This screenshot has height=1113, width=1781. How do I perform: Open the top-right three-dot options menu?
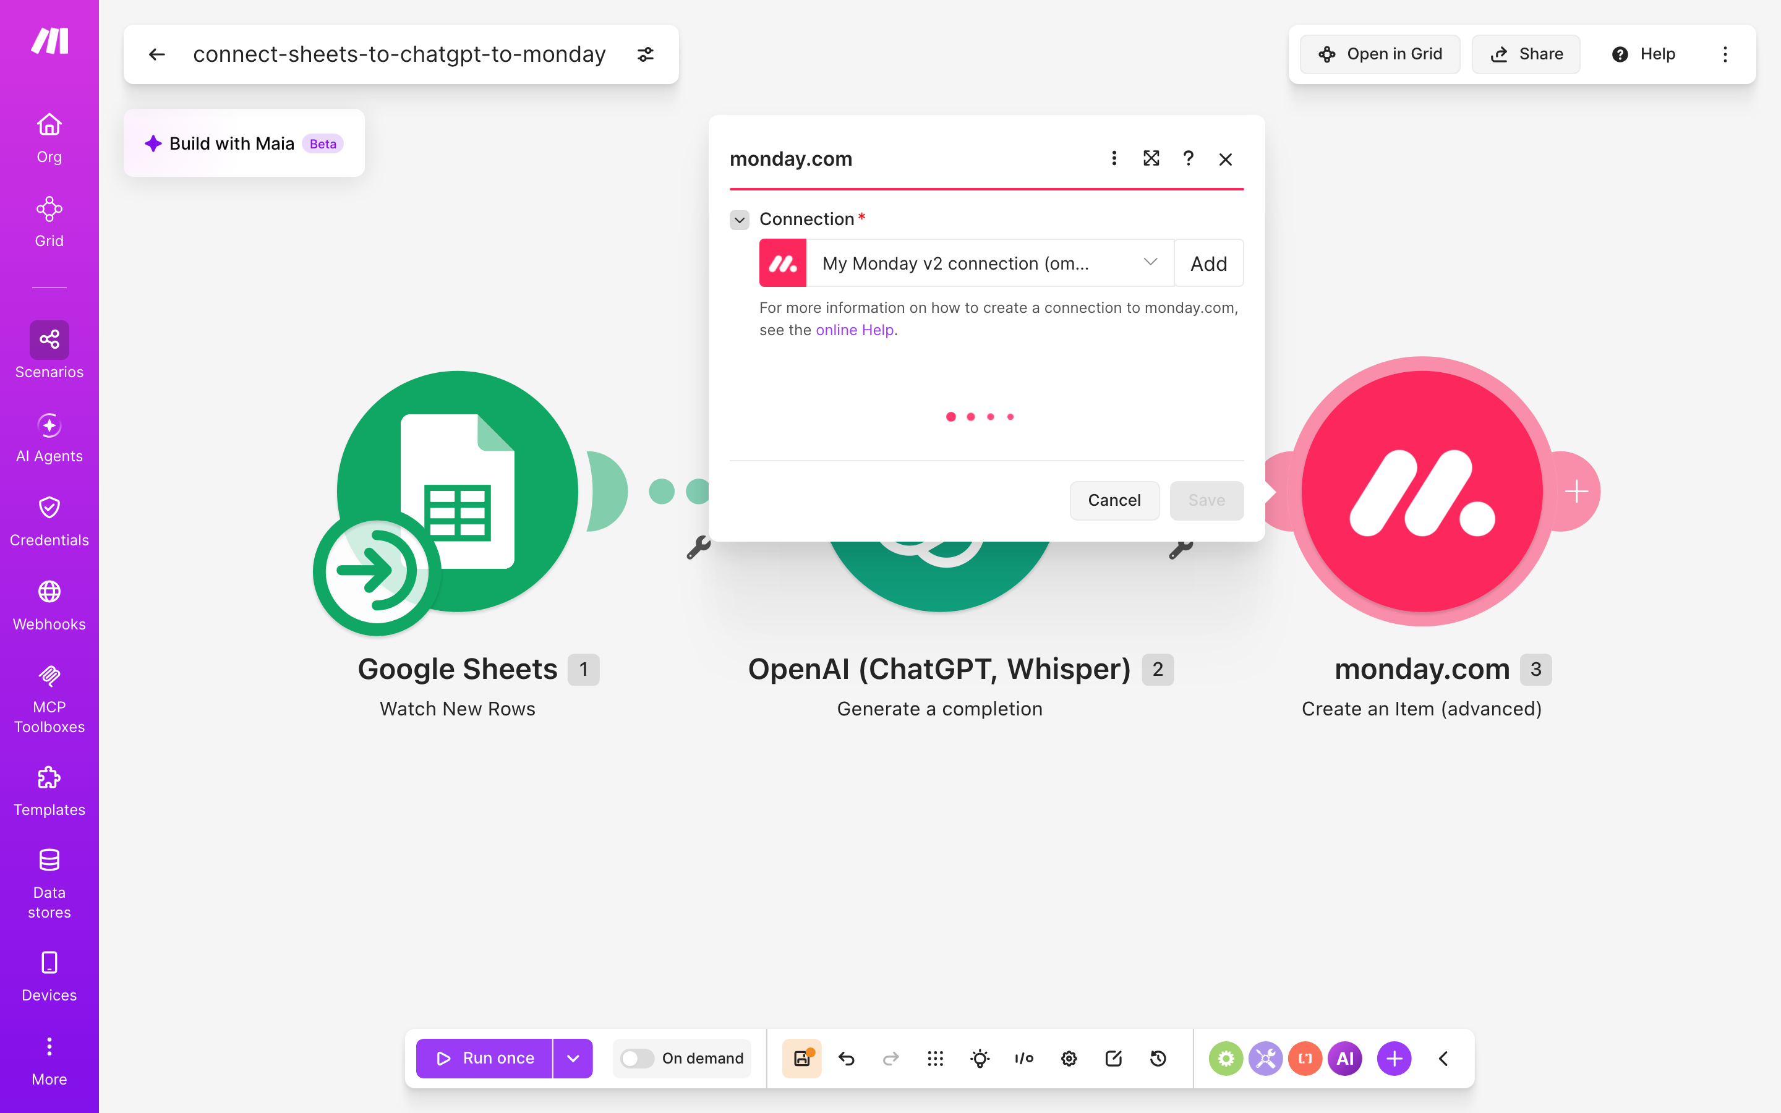(1725, 54)
